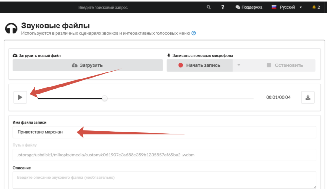This screenshot has width=327, height=189.
Task: Open help via question mark icon
Action: 223,7
